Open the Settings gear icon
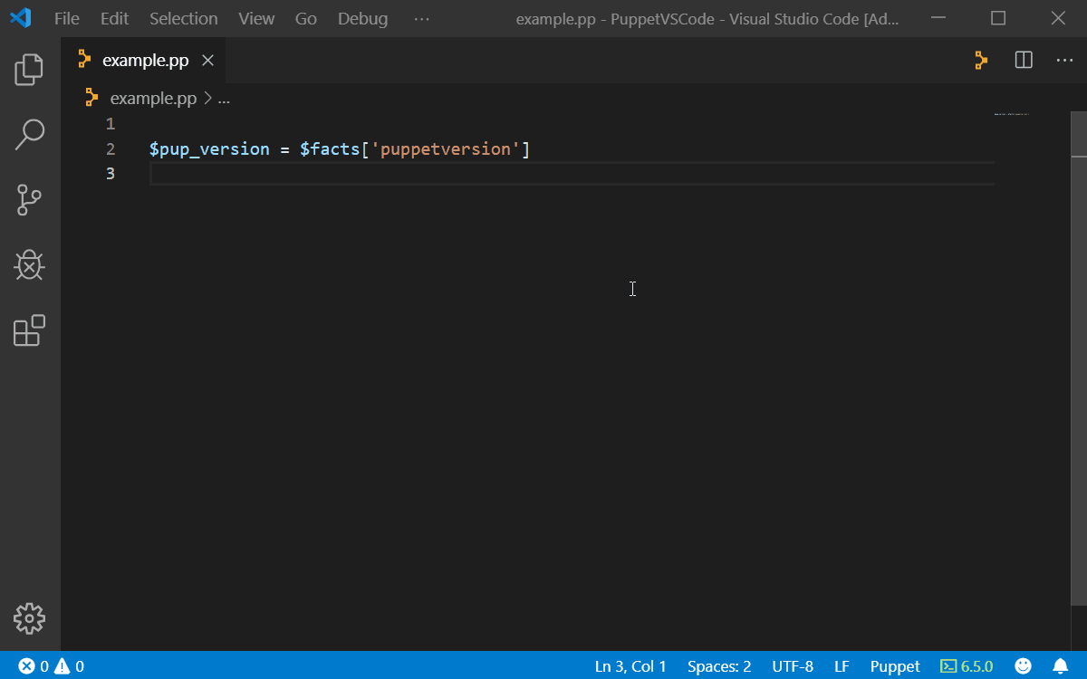Image resolution: width=1087 pixels, height=679 pixels. 29,619
